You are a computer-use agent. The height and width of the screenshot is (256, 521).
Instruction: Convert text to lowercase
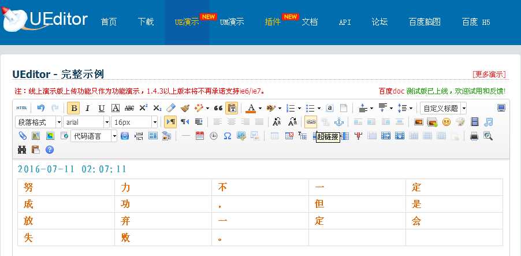tap(292, 122)
